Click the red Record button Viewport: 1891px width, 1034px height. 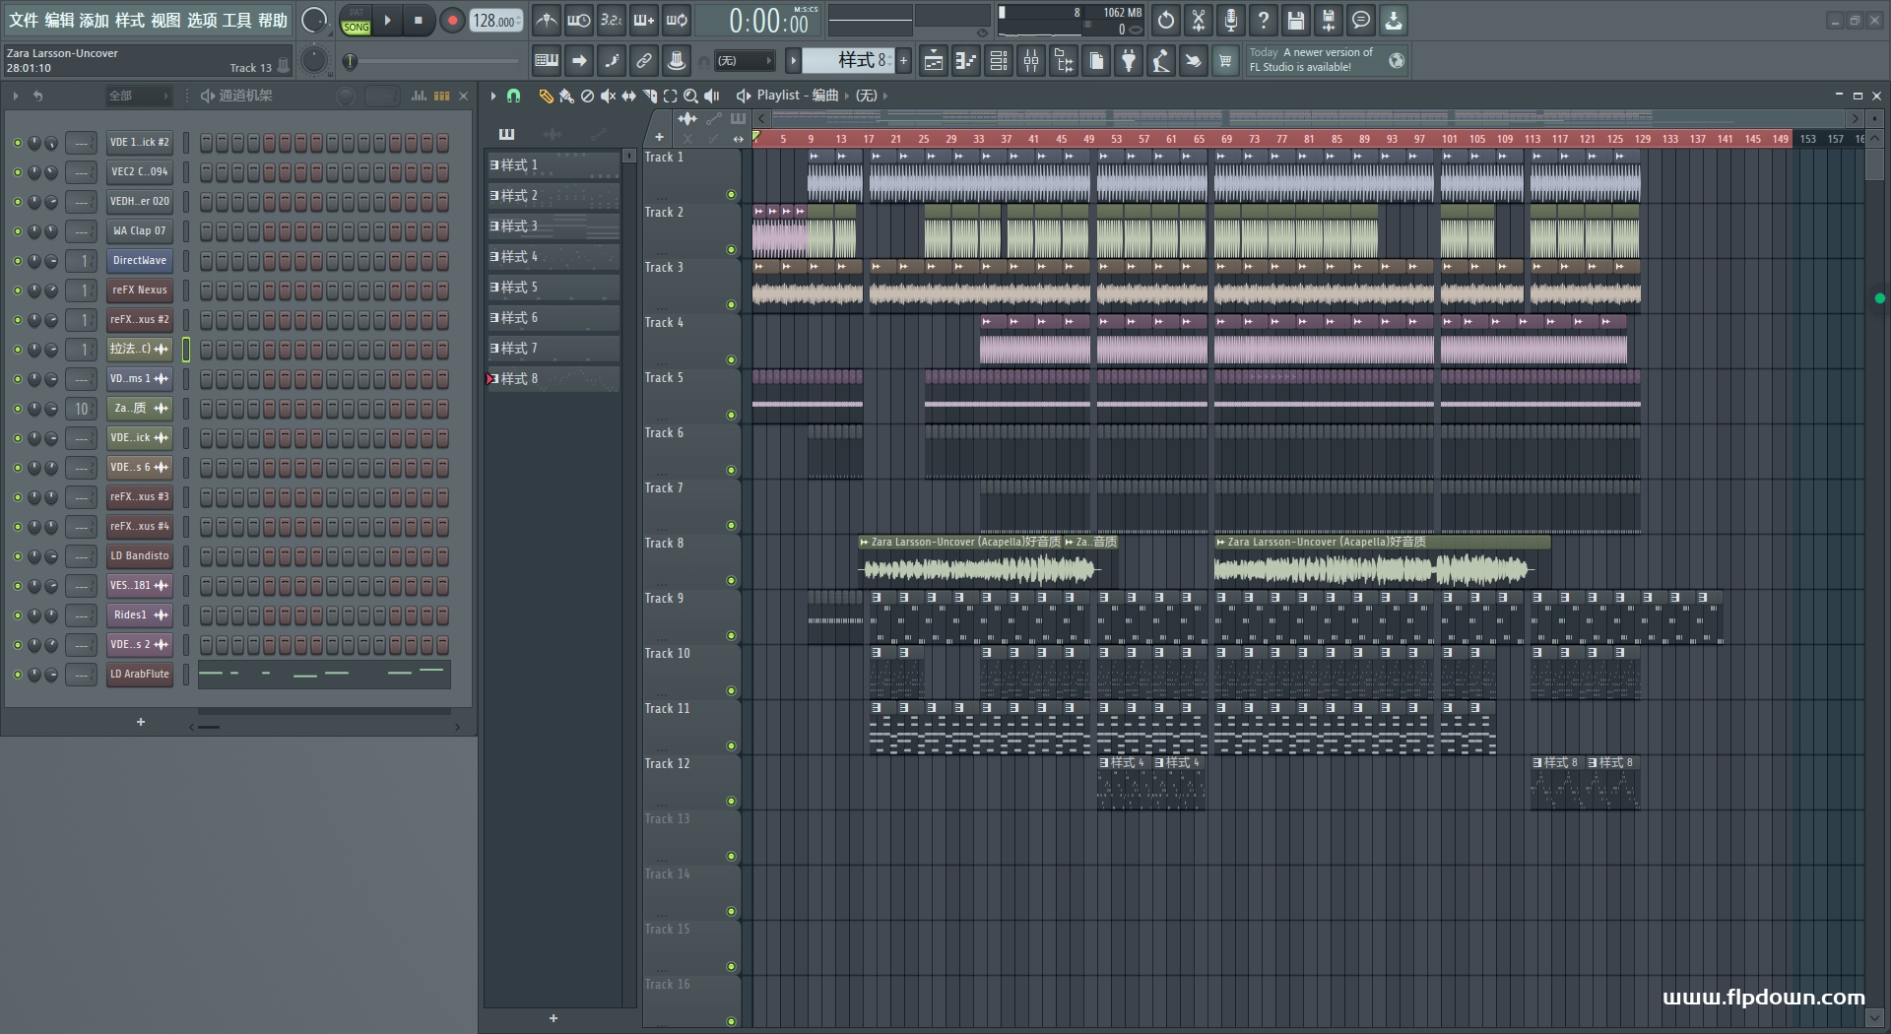[452, 20]
